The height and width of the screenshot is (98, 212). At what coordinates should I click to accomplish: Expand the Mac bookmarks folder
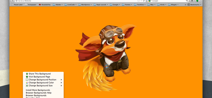[x=151, y=5]
